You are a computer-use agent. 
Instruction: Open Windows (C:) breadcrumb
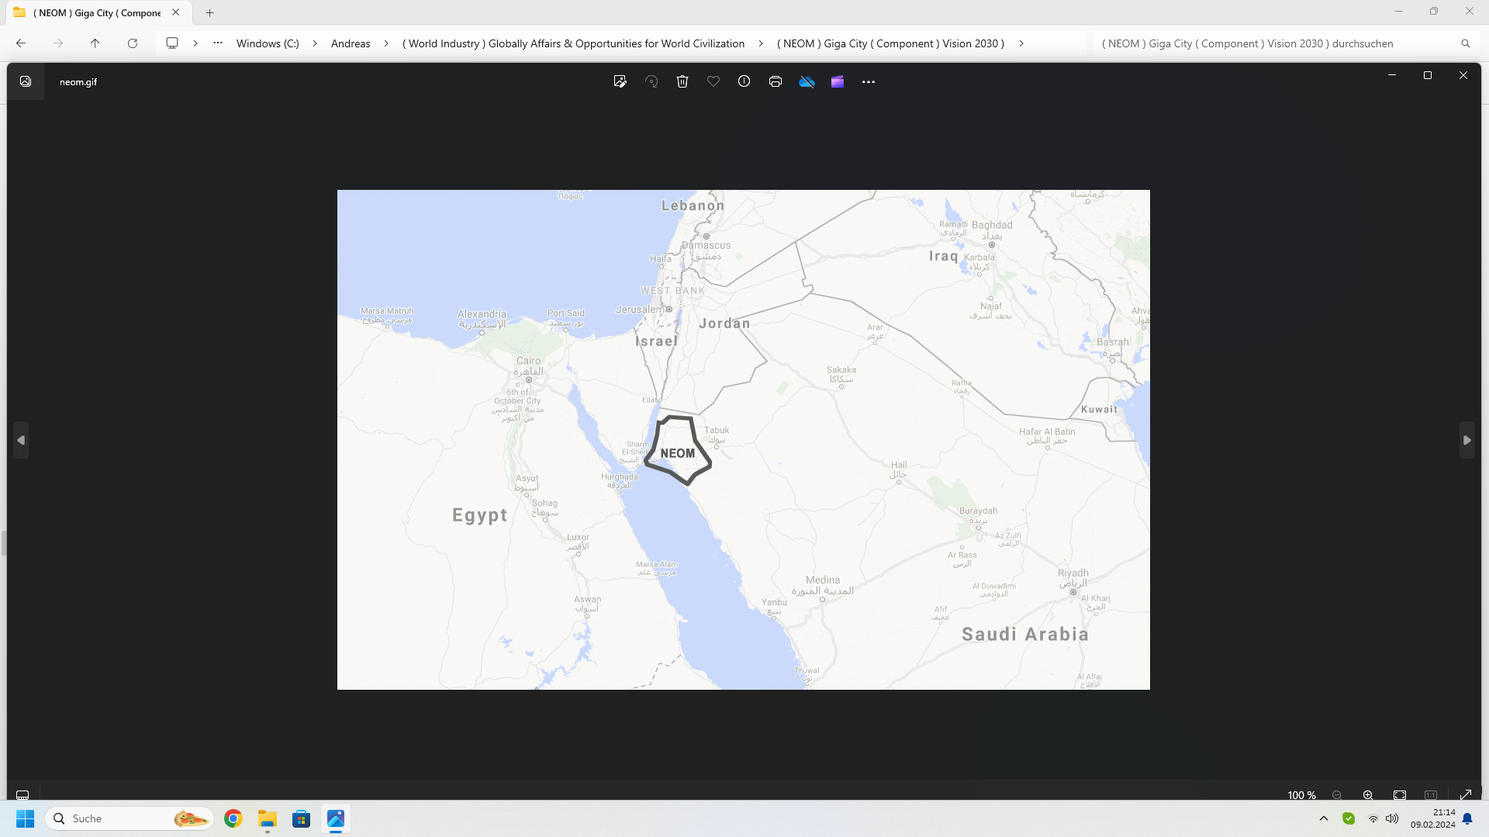click(x=268, y=43)
